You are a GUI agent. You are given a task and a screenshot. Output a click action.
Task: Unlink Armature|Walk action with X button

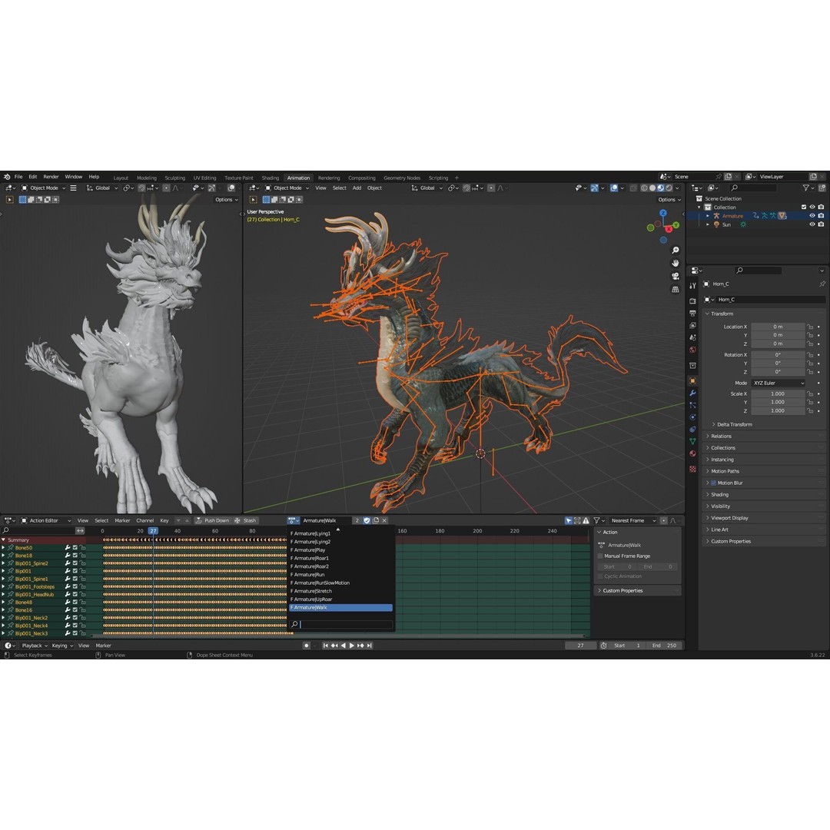pos(384,520)
